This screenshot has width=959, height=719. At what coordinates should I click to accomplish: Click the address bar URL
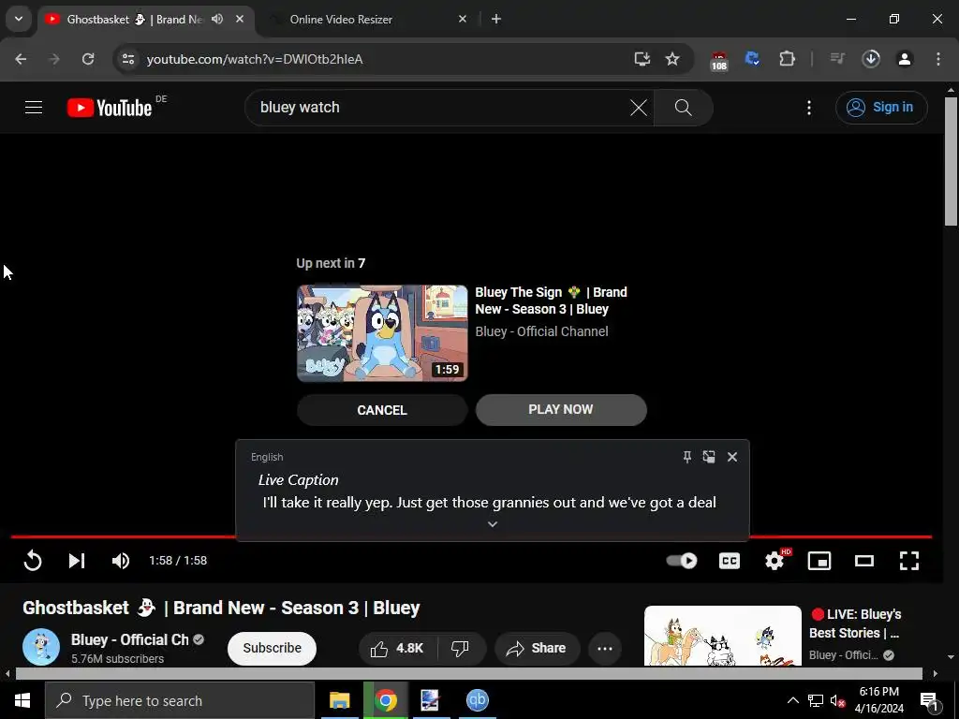coord(255,59)
